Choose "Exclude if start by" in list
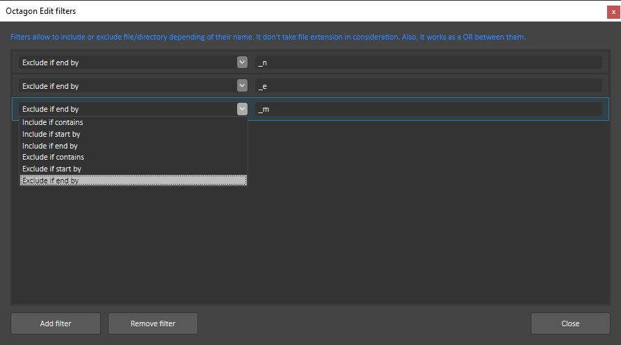This screenshot has width=621, height=345. coord(52,169)
